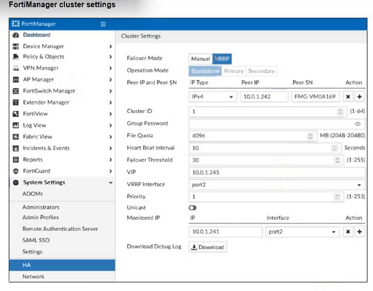The image size is (373, 291).
Task: Show the Group Password with eye icon
Action: point(357,123)
